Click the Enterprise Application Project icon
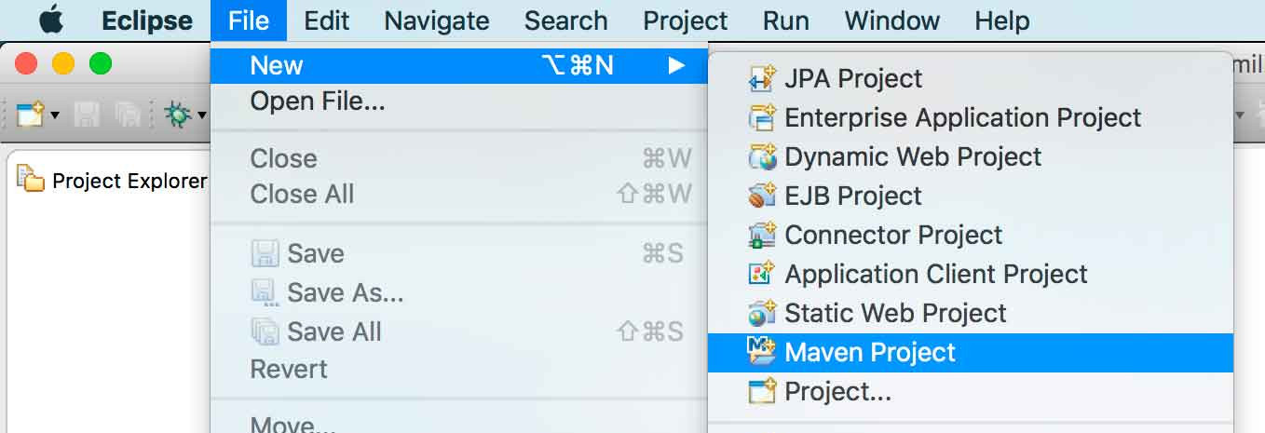 click(x=762, y=118)
